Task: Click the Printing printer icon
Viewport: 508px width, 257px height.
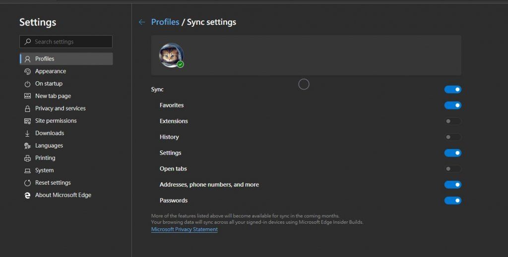Action: click(28, 158)
